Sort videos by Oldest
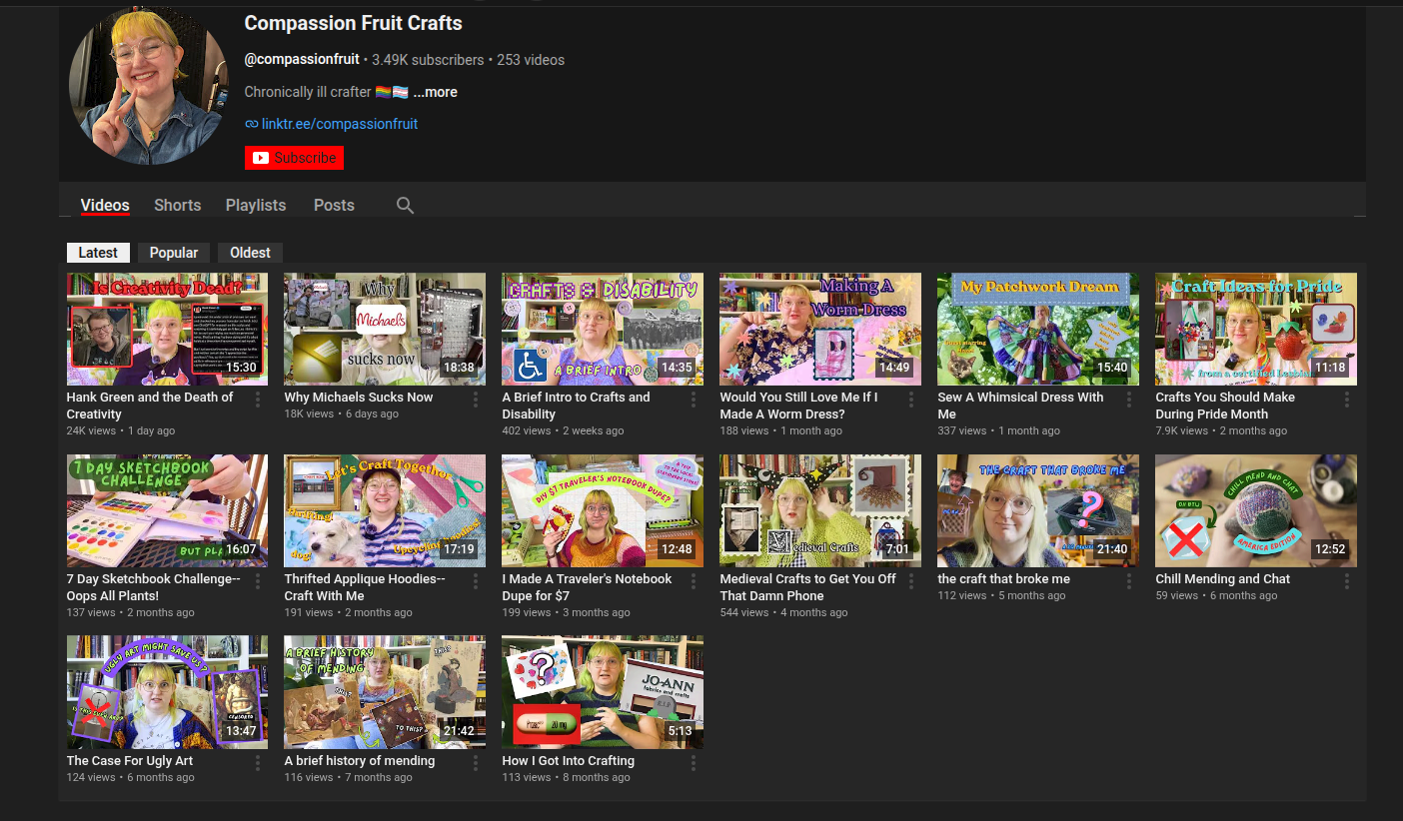The width and height of the screenshot is (1403, 821). click(251, 253)
